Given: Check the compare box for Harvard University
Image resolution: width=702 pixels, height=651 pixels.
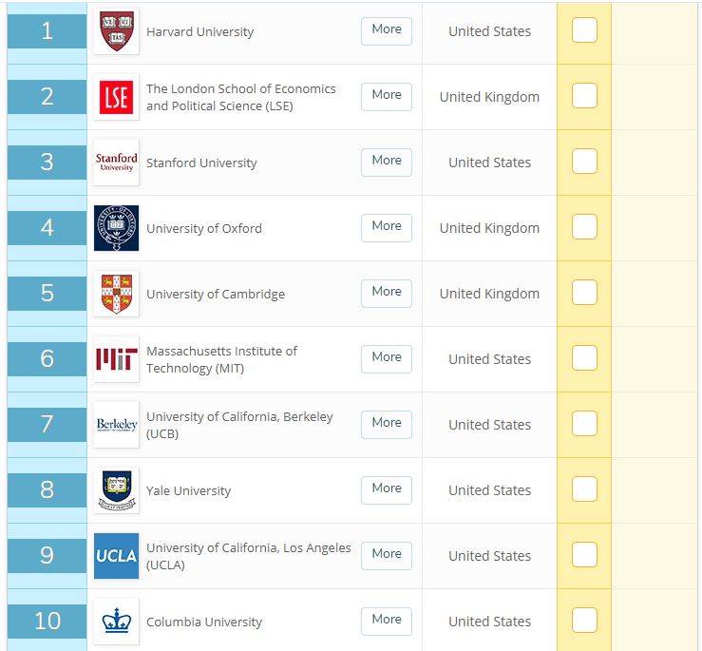Looking at the screenshot, I should click(x=584, y=30).
